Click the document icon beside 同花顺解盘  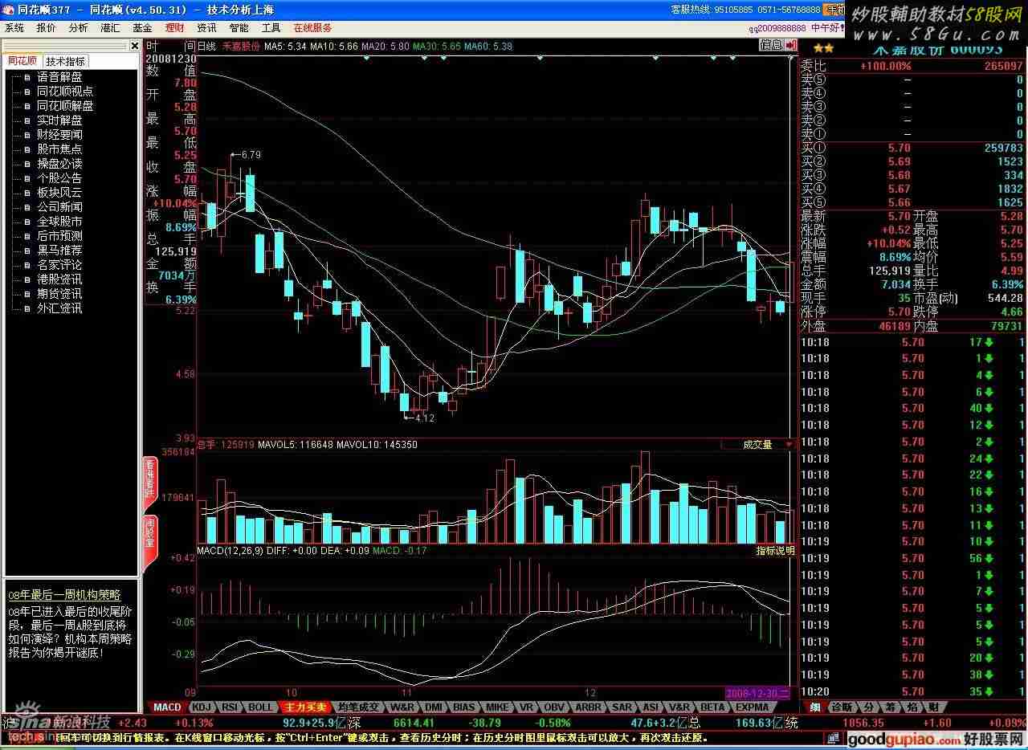click(x=27, y=106)
